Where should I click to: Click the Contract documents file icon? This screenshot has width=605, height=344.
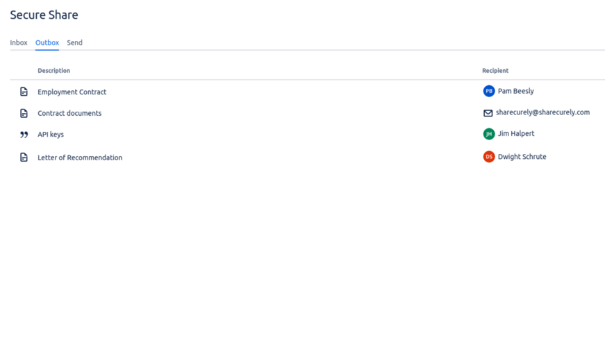pos(24,113)
